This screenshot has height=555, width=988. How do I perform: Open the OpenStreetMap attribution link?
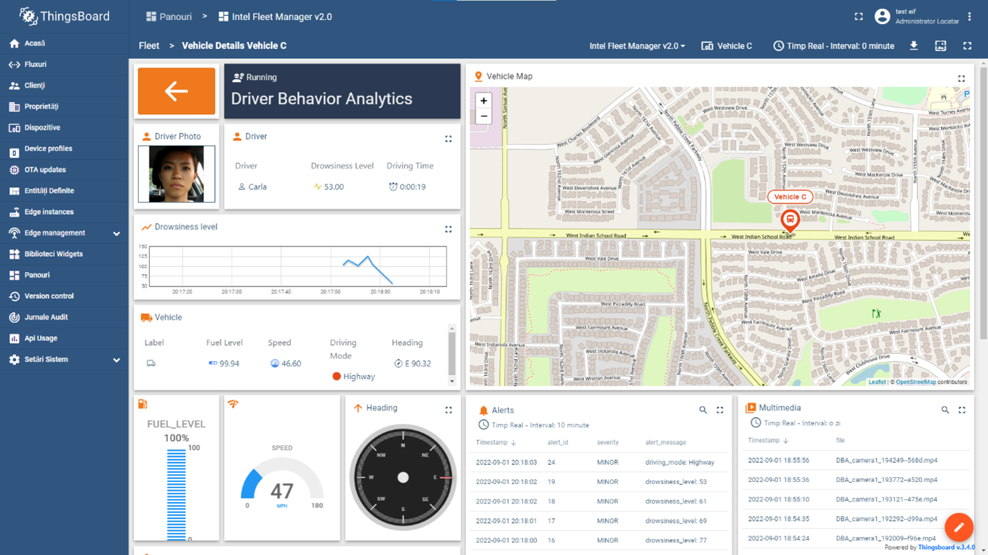pyautogui.click(x=916, y=382)
